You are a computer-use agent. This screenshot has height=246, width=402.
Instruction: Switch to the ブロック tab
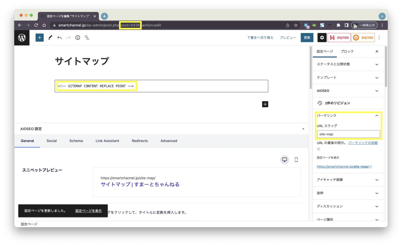(x=347, y=51)
